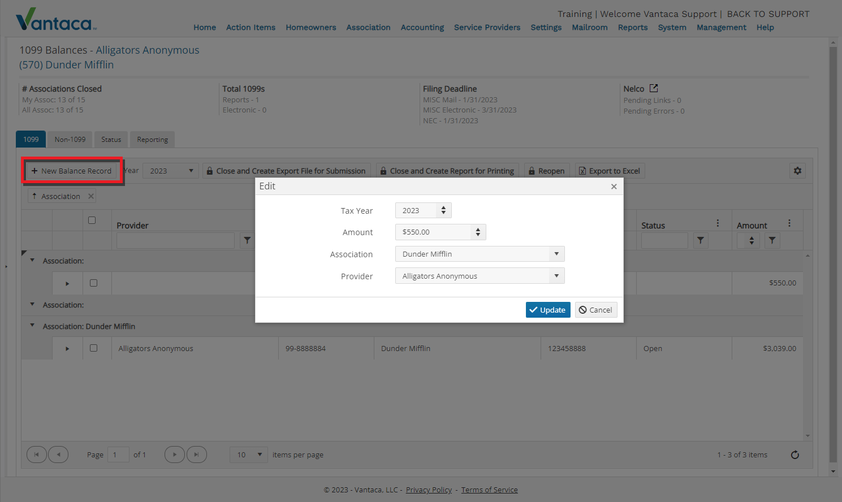842x502 pixels.
Task: Select the 1099 tab
Action: 31,140
